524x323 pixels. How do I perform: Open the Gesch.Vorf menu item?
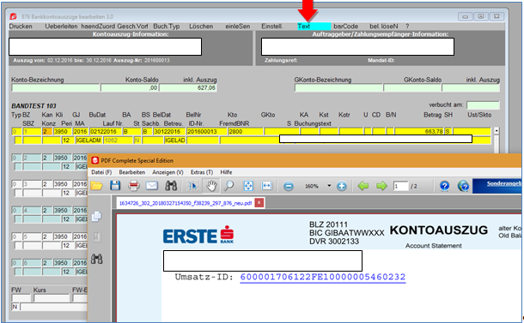[132, 26]
